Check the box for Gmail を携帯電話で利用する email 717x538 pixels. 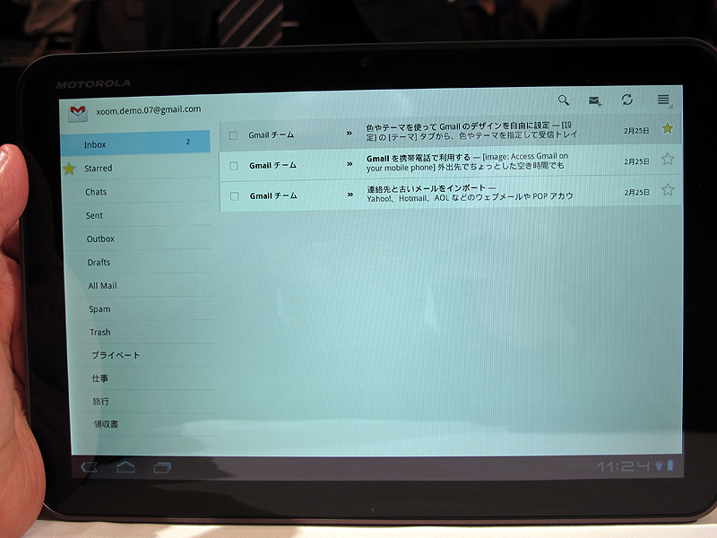pyautogui.click(x=234, y=166)
